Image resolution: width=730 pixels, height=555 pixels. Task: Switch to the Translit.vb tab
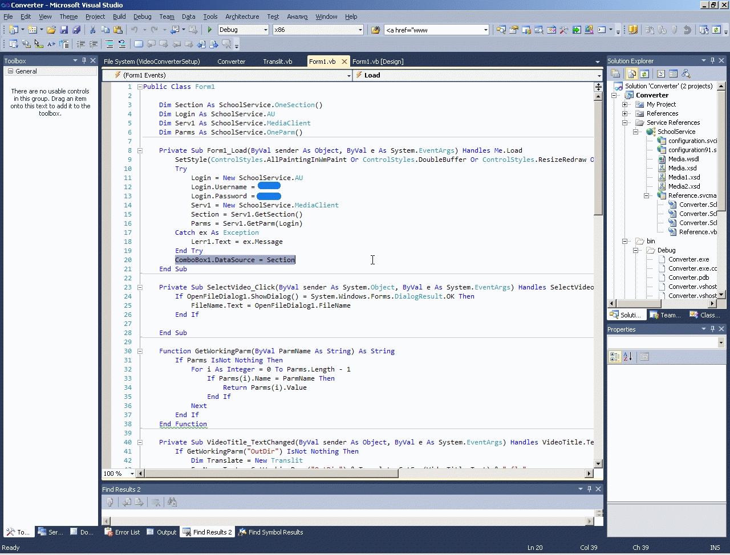click(277, 62)
